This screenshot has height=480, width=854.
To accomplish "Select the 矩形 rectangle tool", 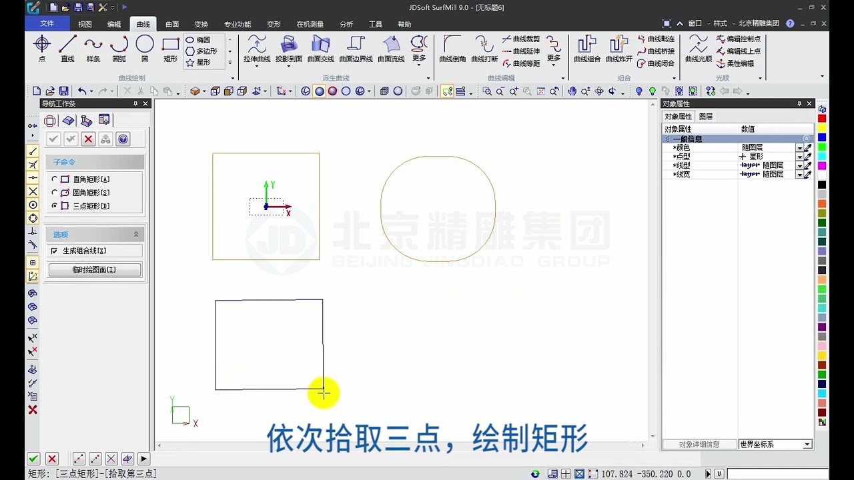I will (171, 49).
